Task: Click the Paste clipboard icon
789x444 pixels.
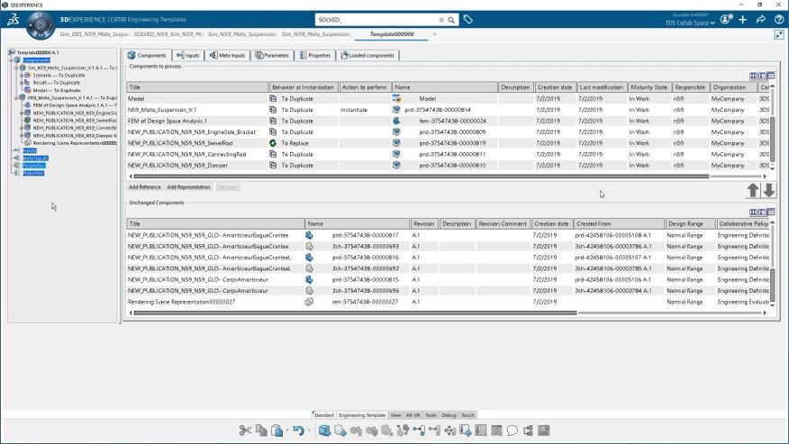Action: (277, 430)
